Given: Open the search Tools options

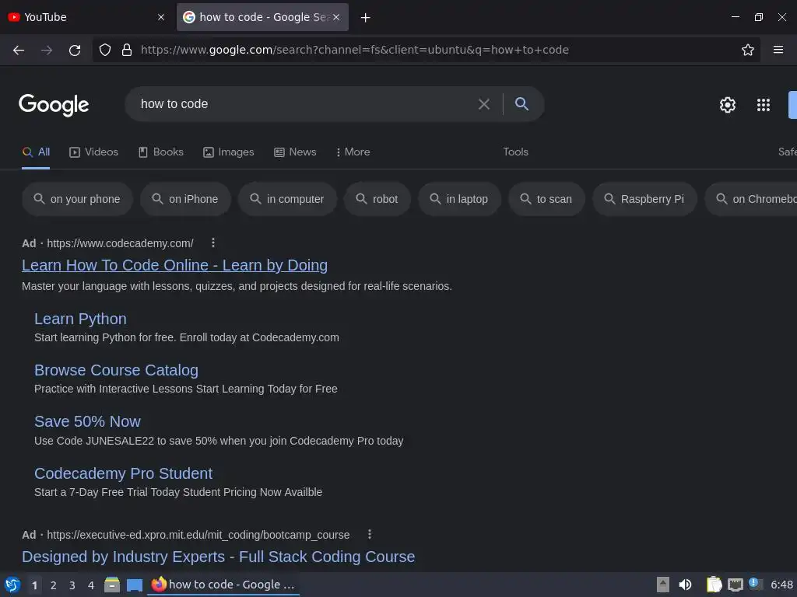Looking at the screenshot, I should (x=515, y=152).
